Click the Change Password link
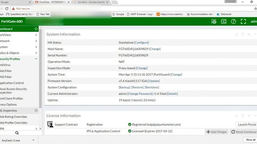Viewport: 257px width, 144px height. point(140,94)
